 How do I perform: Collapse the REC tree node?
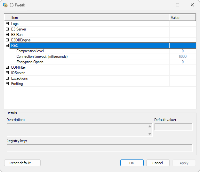tap(7, 46)
